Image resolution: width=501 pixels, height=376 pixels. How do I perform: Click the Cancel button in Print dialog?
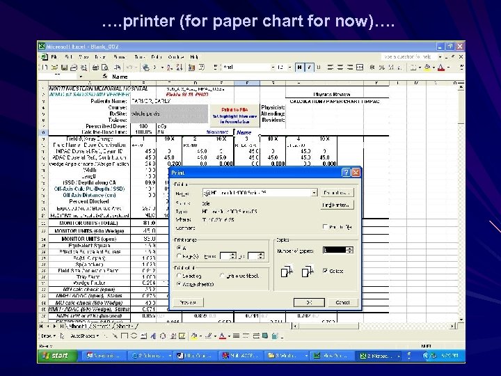click(x=342, y=302)
